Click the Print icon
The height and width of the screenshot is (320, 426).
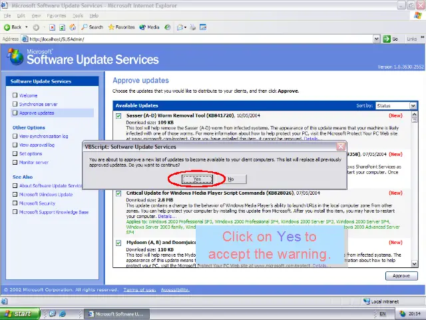point(192,27)
